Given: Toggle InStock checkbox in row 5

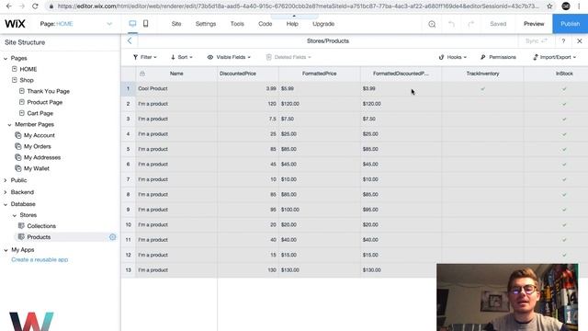Looking at the screenshot, I should [x=564, y=149].
